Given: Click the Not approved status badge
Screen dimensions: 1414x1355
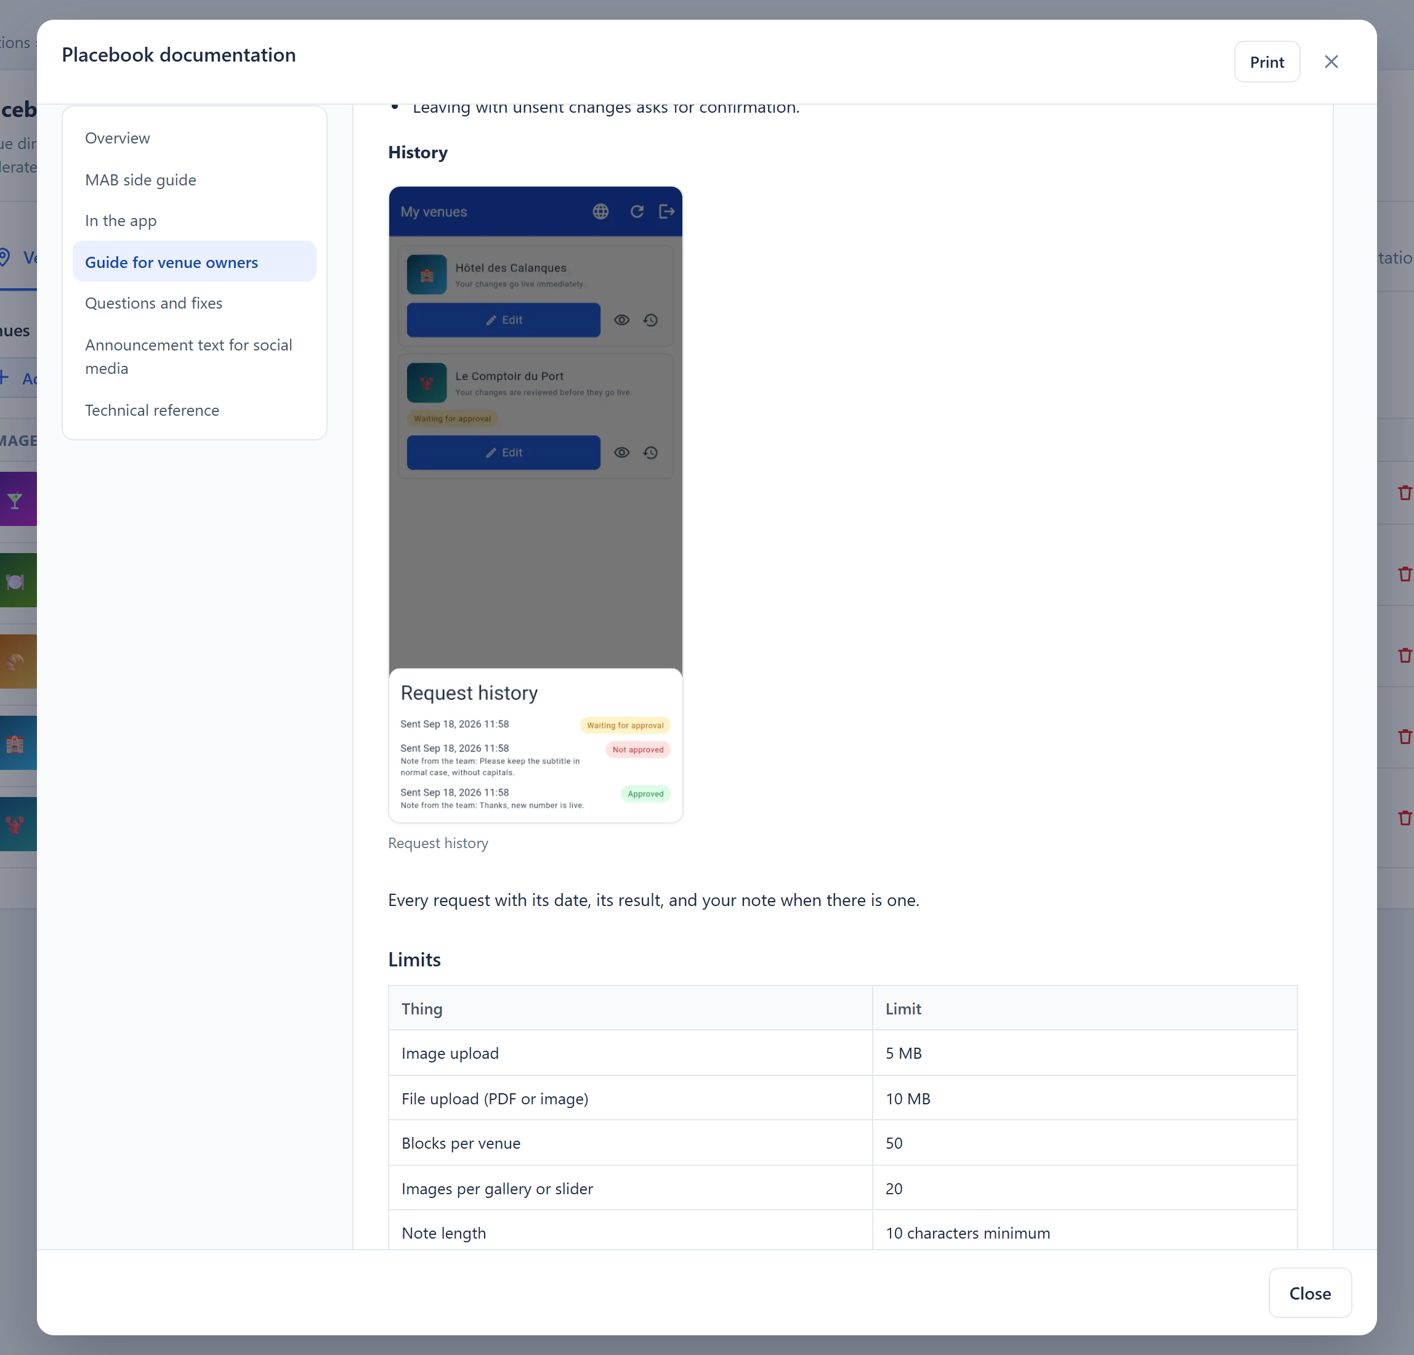Looking at the screenshot, I should tap(638, 750).
